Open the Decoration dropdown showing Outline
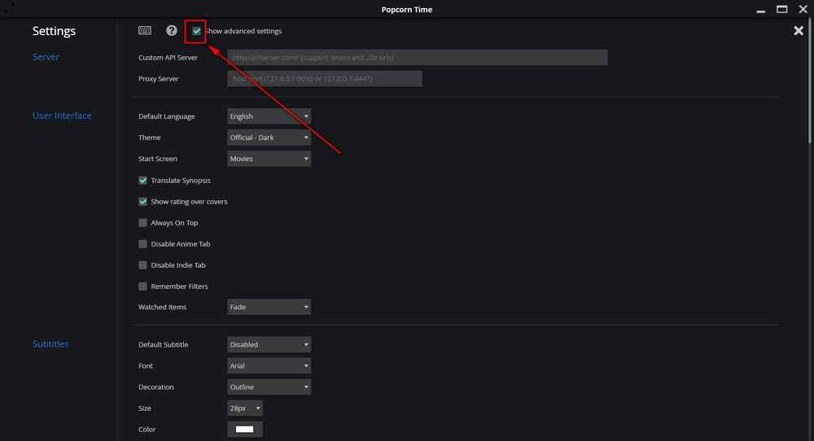The height and width of the screenshot is (441, 814). (x=269, y=387)
